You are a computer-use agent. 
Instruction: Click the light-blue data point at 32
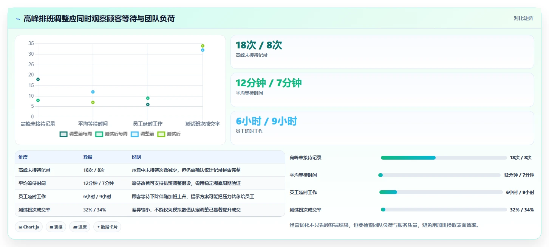203,50
